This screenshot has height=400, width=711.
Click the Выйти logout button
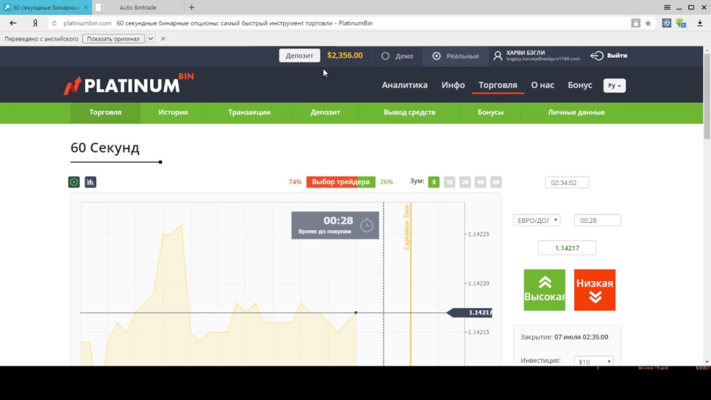coord(609,56)
